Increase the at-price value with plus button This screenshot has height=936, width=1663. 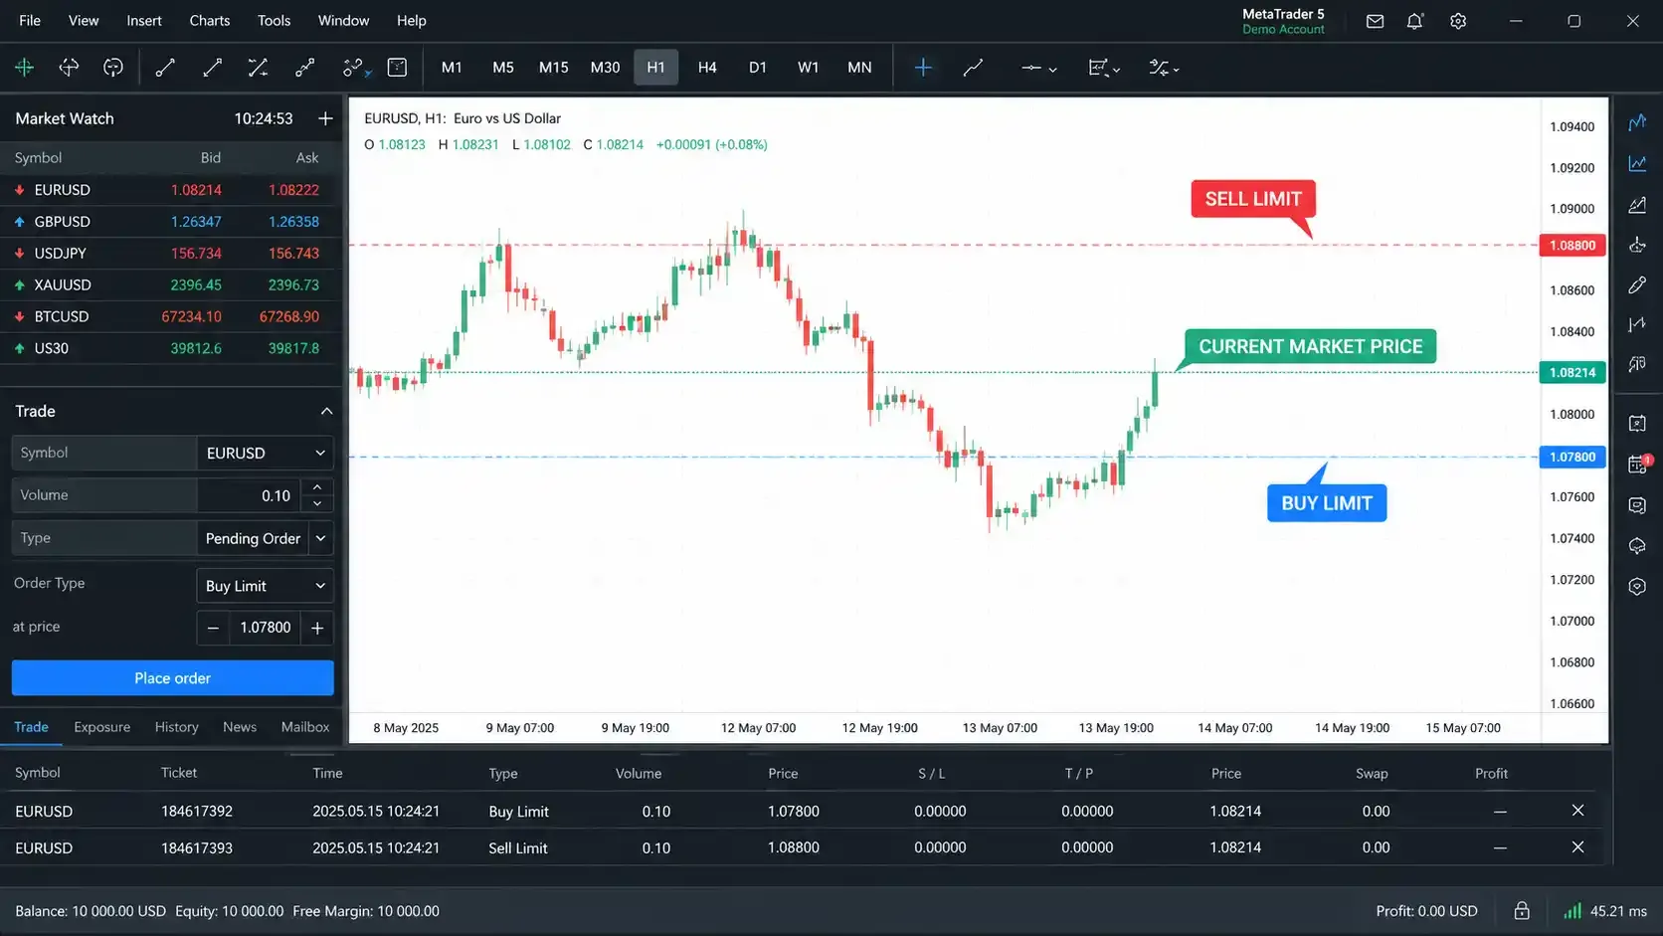tap(317, 628)
